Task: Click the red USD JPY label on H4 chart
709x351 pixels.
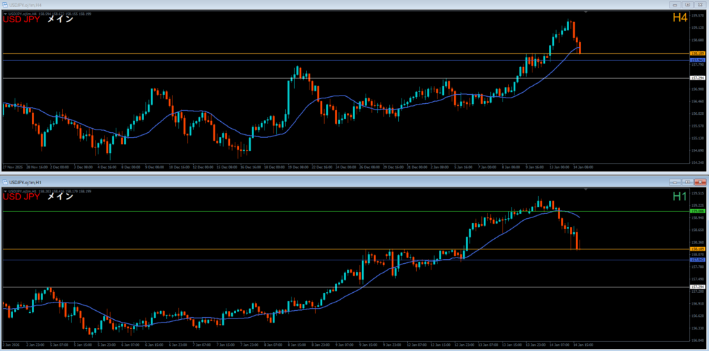Action: [21, 20]
